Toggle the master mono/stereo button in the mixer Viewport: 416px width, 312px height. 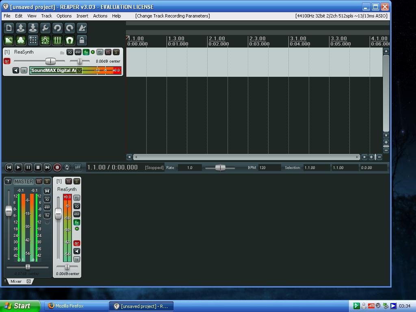pos(47,191)
